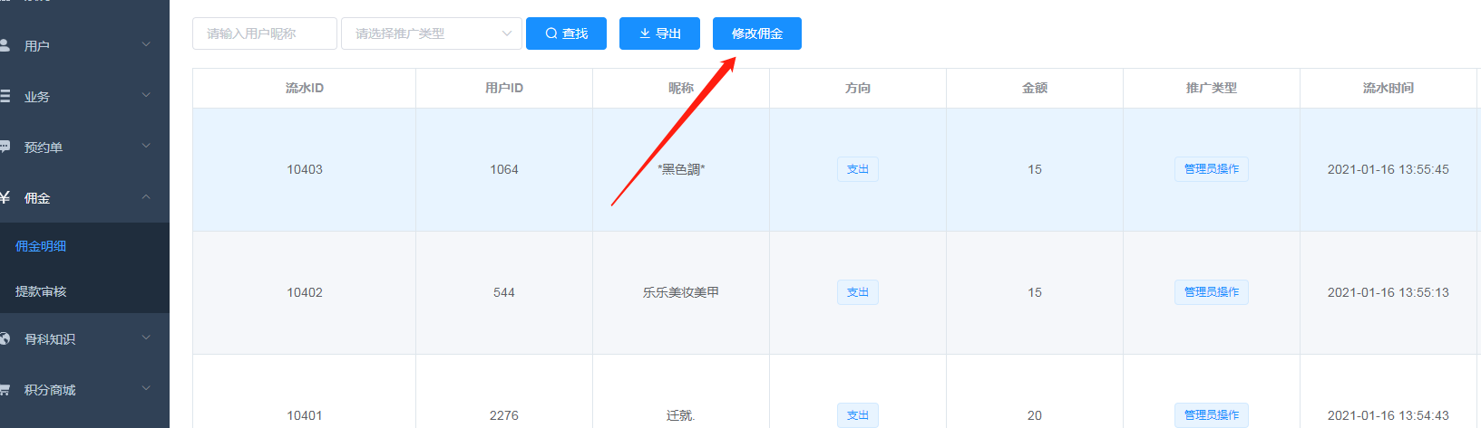
Task: Select cell with 流水ID 10401
Action: coord(305,392)
